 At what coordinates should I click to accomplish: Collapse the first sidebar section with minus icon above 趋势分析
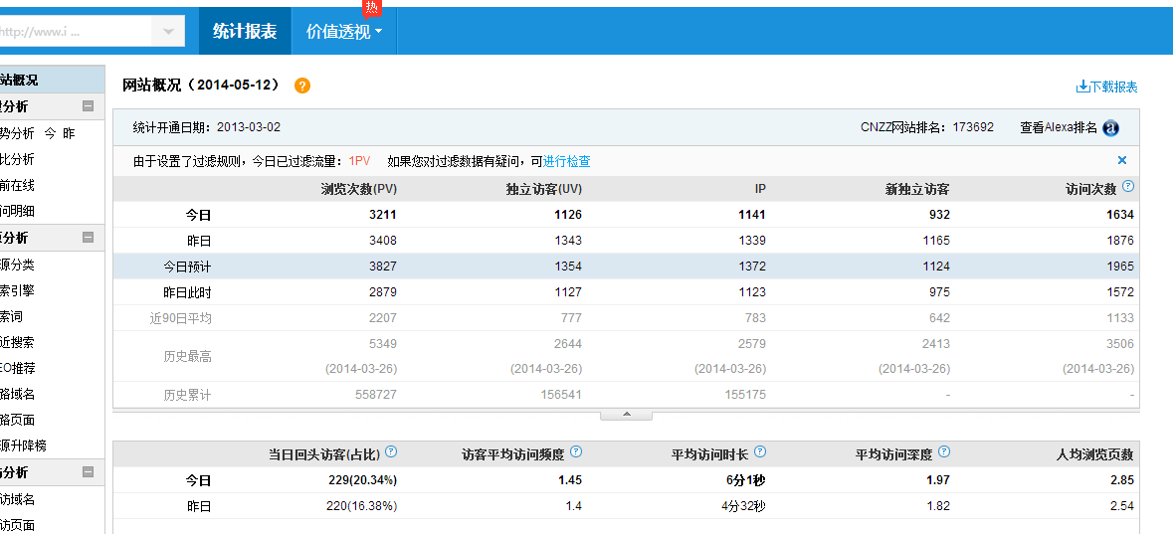pos(88,106)
